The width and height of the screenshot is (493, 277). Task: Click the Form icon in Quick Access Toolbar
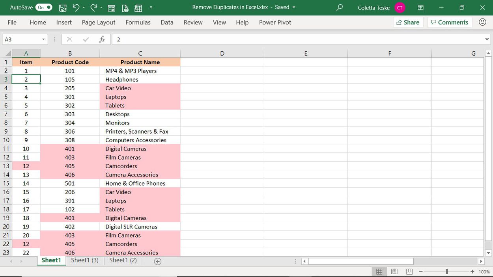112,8
